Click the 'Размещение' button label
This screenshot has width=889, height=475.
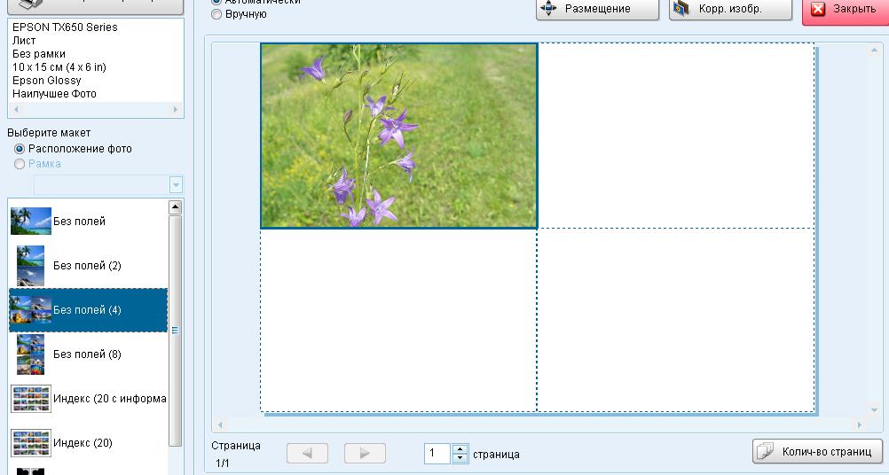(598, 9)
